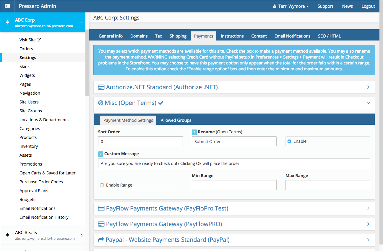Open Products in the sidebar
The height and width of the screenshot is (251, 383).
[28, 137]
